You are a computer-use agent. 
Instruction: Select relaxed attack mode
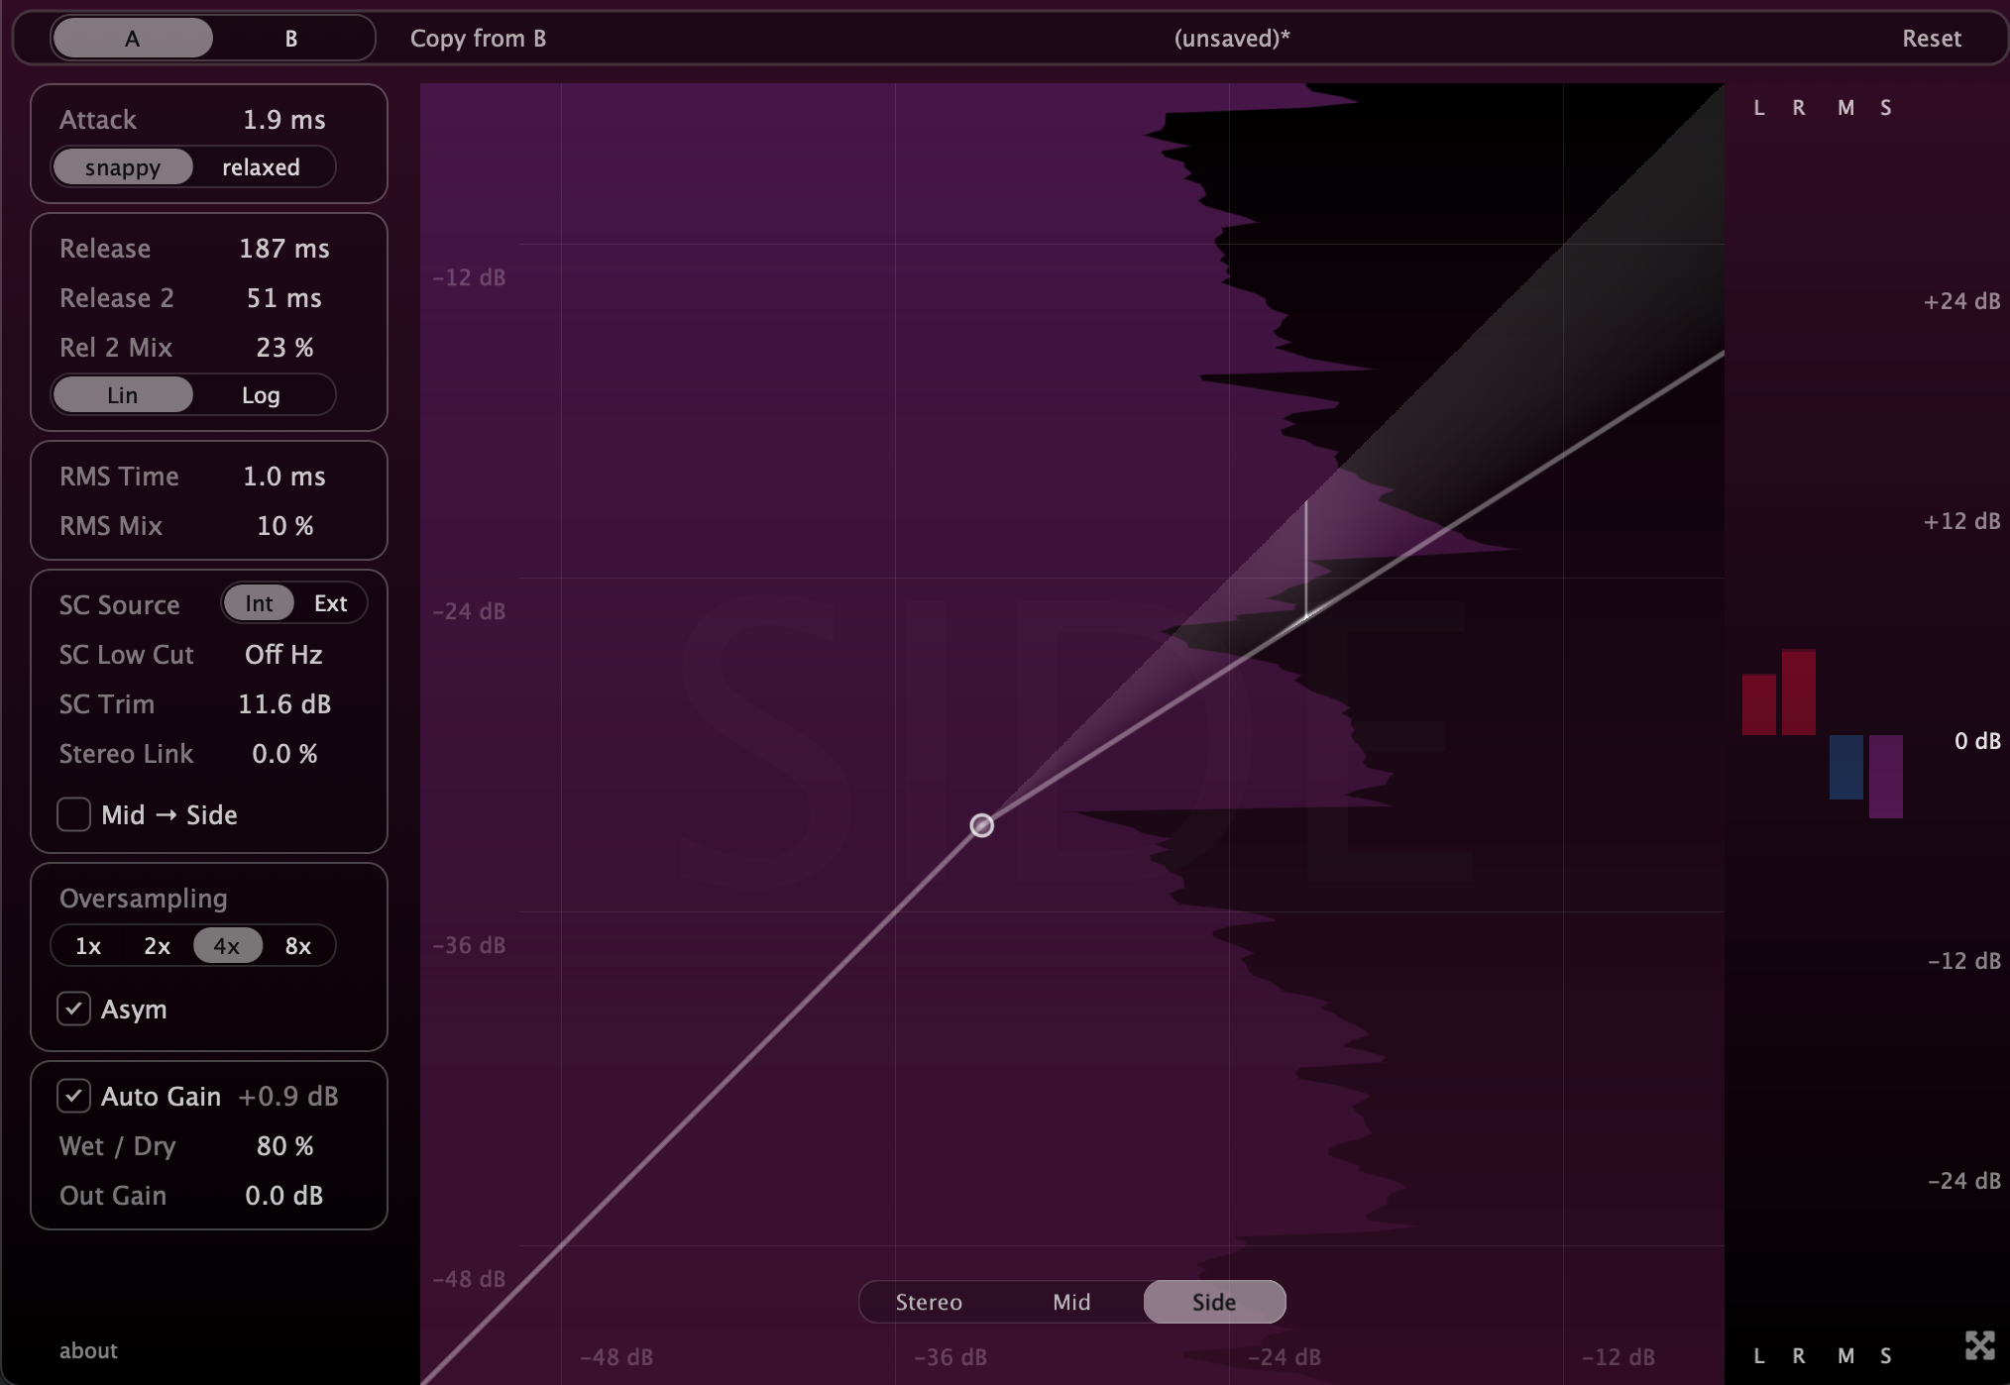pyautogui.click(x=261, y=167)
